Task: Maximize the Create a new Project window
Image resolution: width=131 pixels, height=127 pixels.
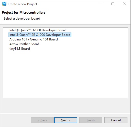Action: 113,4
